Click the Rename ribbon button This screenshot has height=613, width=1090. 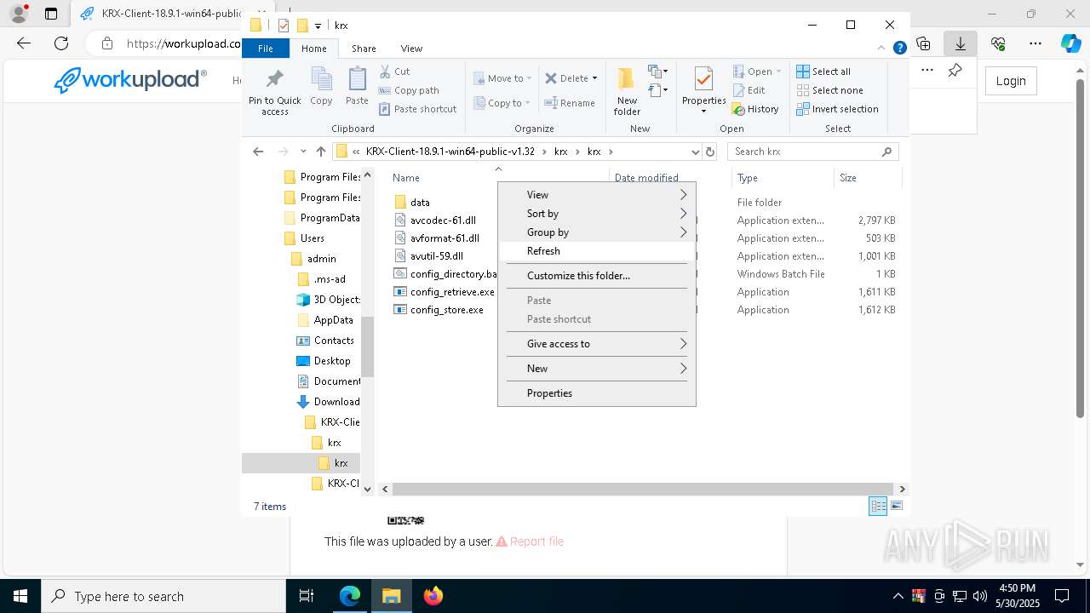pos(570,103)
